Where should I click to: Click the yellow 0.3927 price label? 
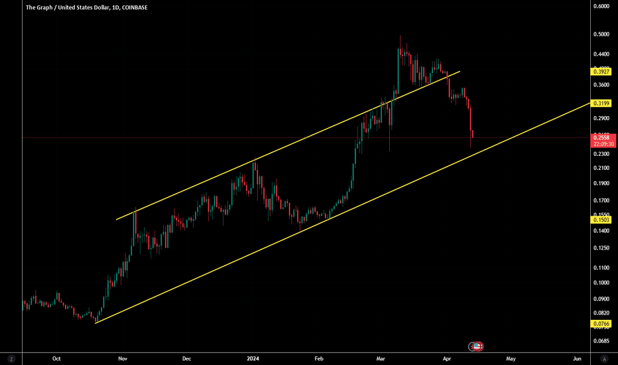coord(601,72)
